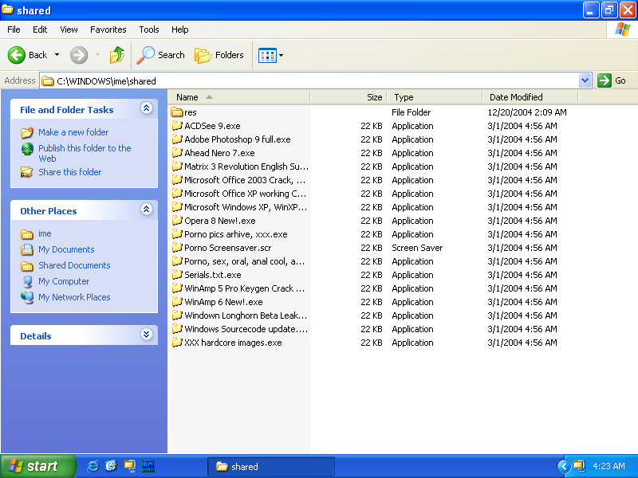Select the Windown Longhorn Beta Leak file

(x=246, y=315)
